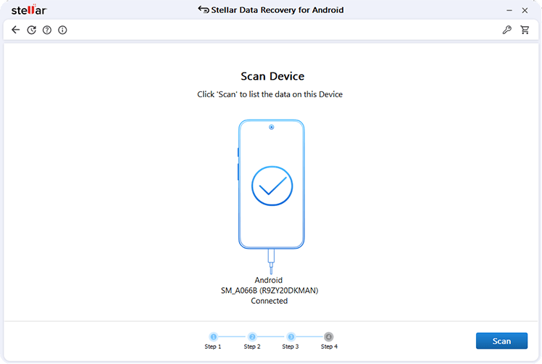542x364 pixels.
Task: Click the 'Click 'Scan' to list the data' instruction
Action: tap(270, 94)
